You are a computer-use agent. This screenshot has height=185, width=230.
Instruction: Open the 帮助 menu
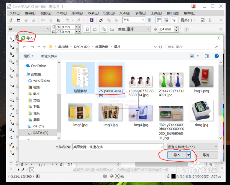point(189,13)
